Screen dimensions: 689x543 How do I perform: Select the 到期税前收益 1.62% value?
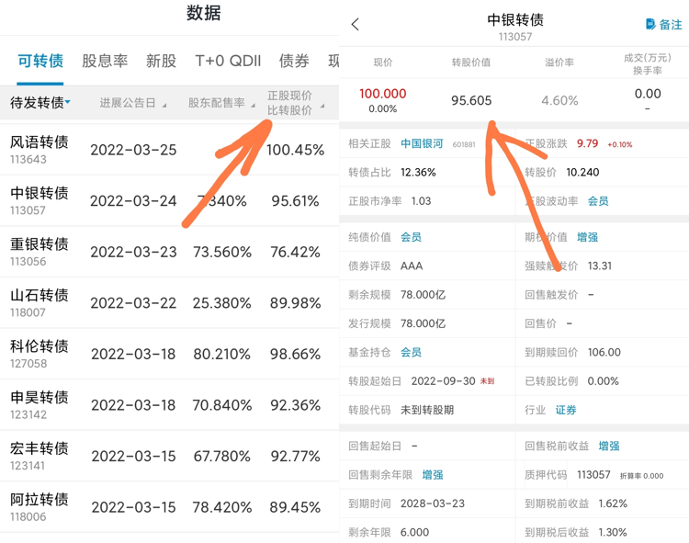[x=613, y=503]
